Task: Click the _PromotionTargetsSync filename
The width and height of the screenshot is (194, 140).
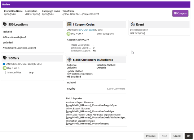Action: click(x=92, y=105)
